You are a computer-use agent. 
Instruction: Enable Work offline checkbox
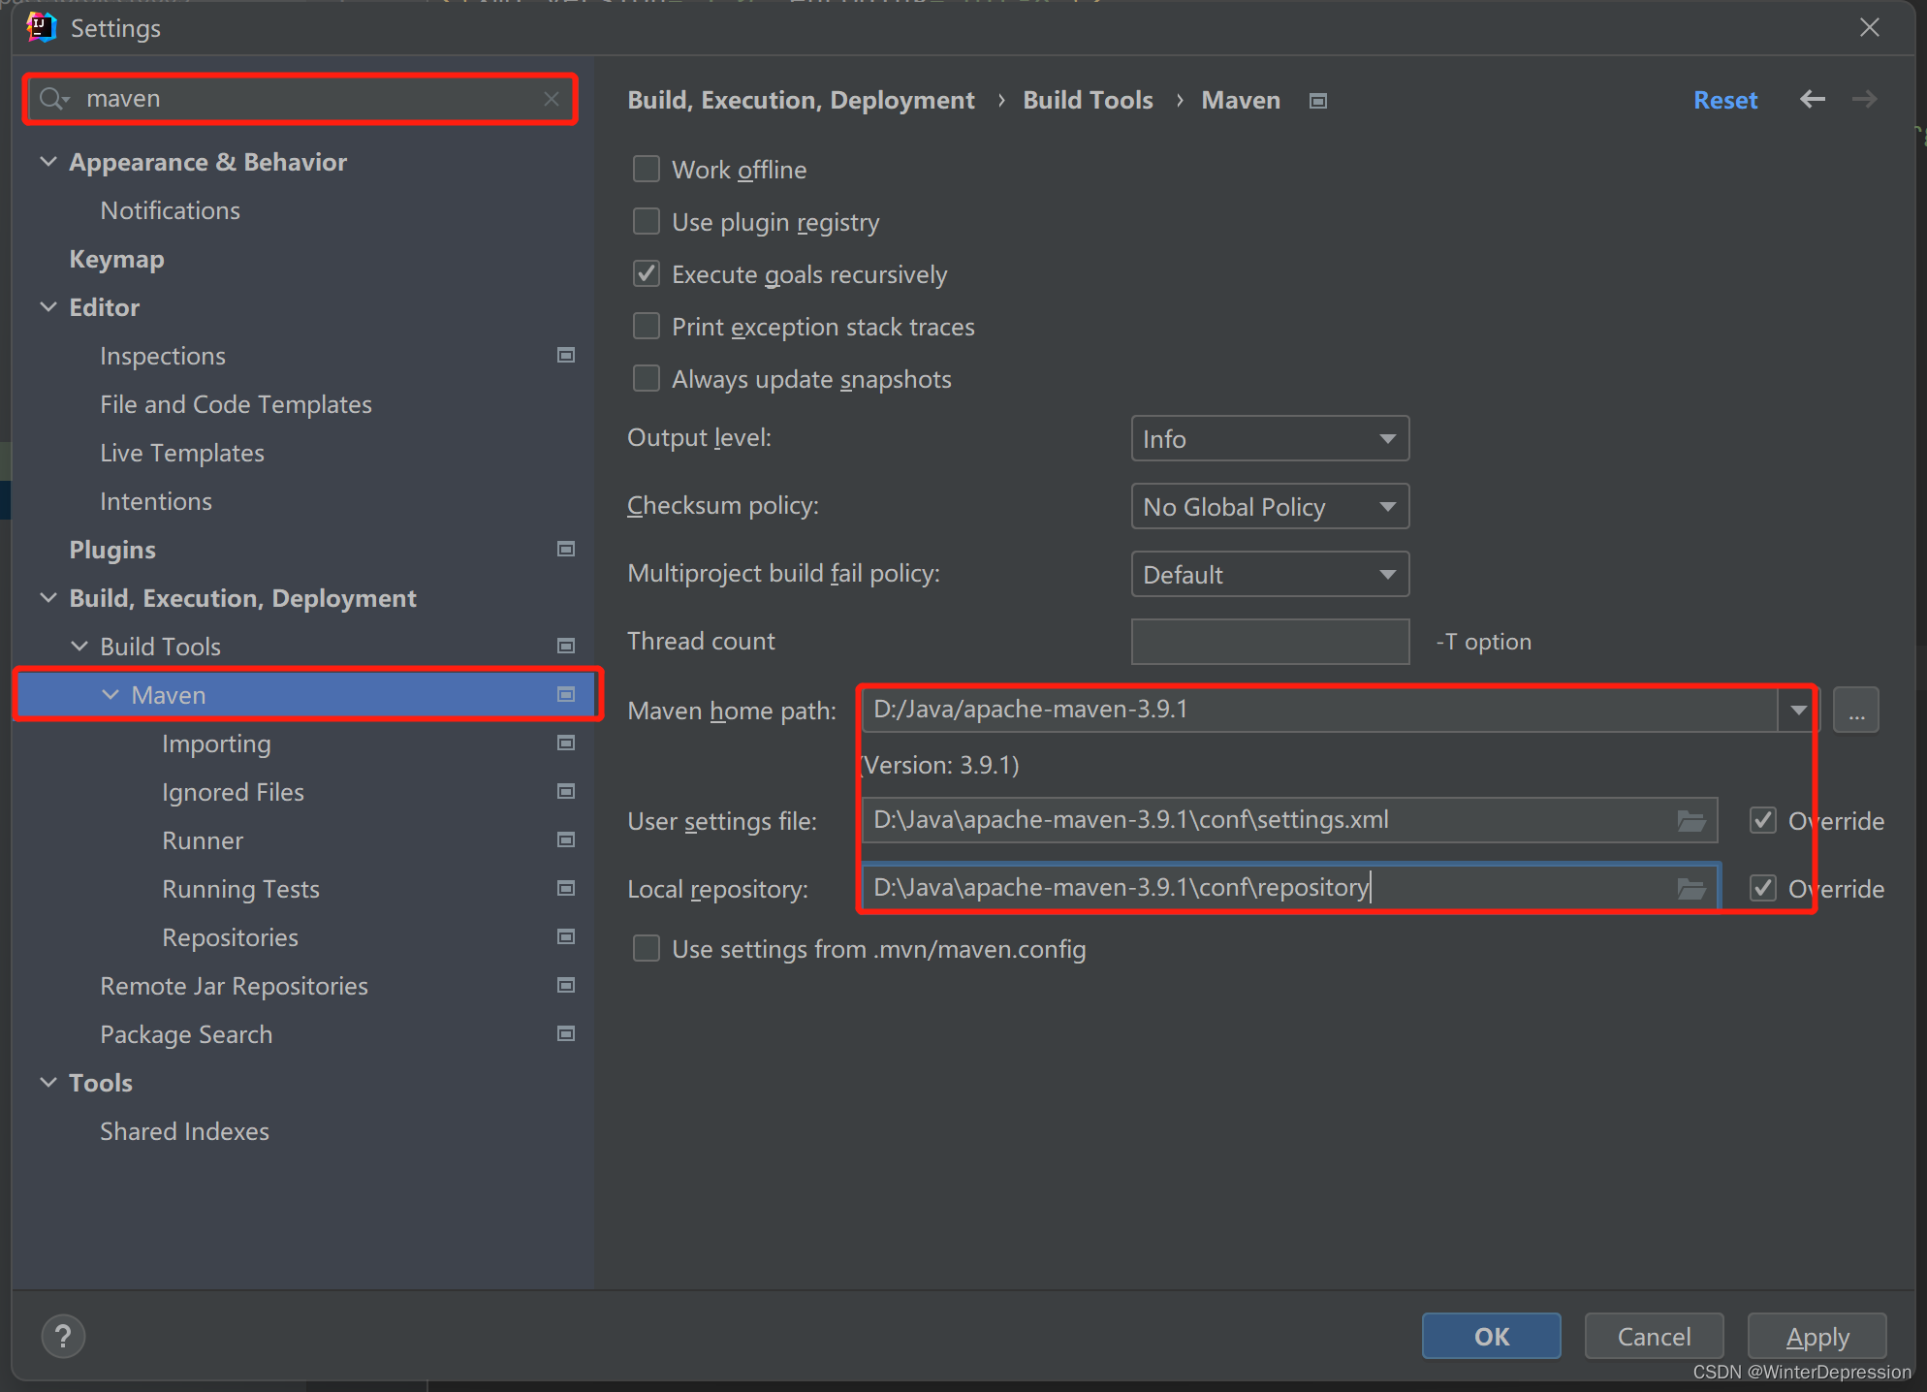(647, 169)
